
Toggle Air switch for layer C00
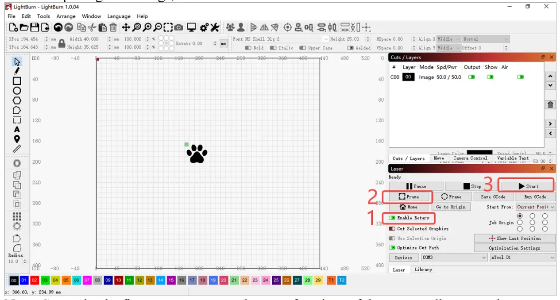click(520, 77)
